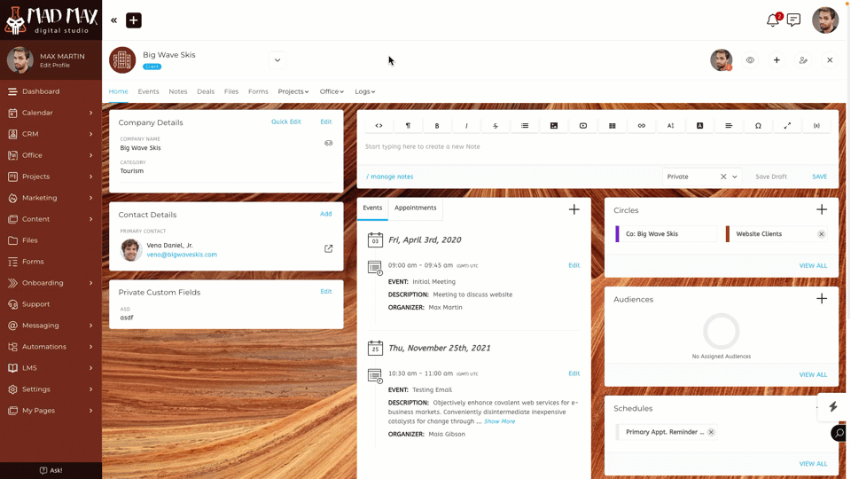
Task: Open vena@bigwaveskis.com email link
Action: point(182,255)
